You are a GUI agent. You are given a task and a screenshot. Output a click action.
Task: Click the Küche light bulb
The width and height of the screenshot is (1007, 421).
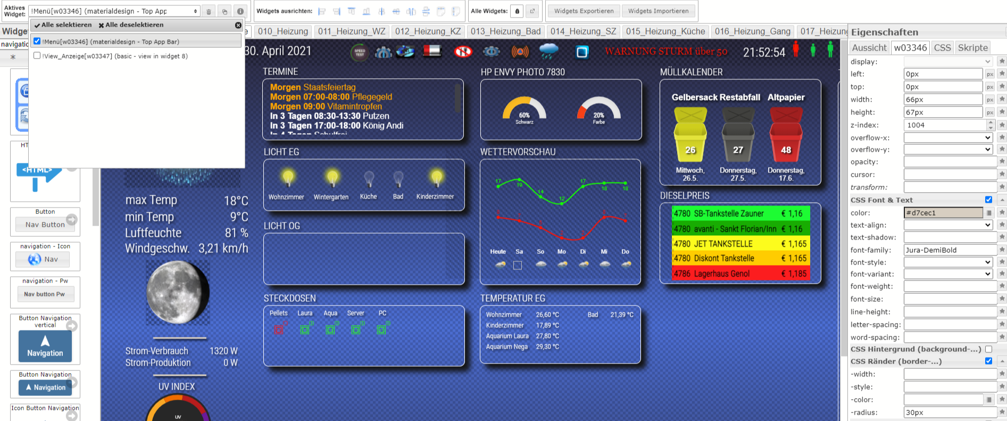point(369,179)
